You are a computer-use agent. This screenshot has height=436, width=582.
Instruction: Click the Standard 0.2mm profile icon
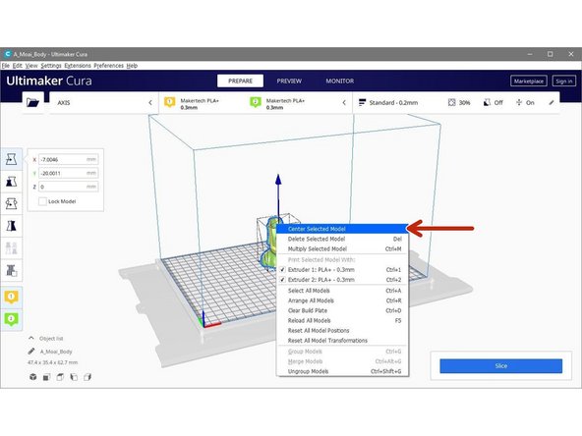pyautogui.click(x=362, y=103)
